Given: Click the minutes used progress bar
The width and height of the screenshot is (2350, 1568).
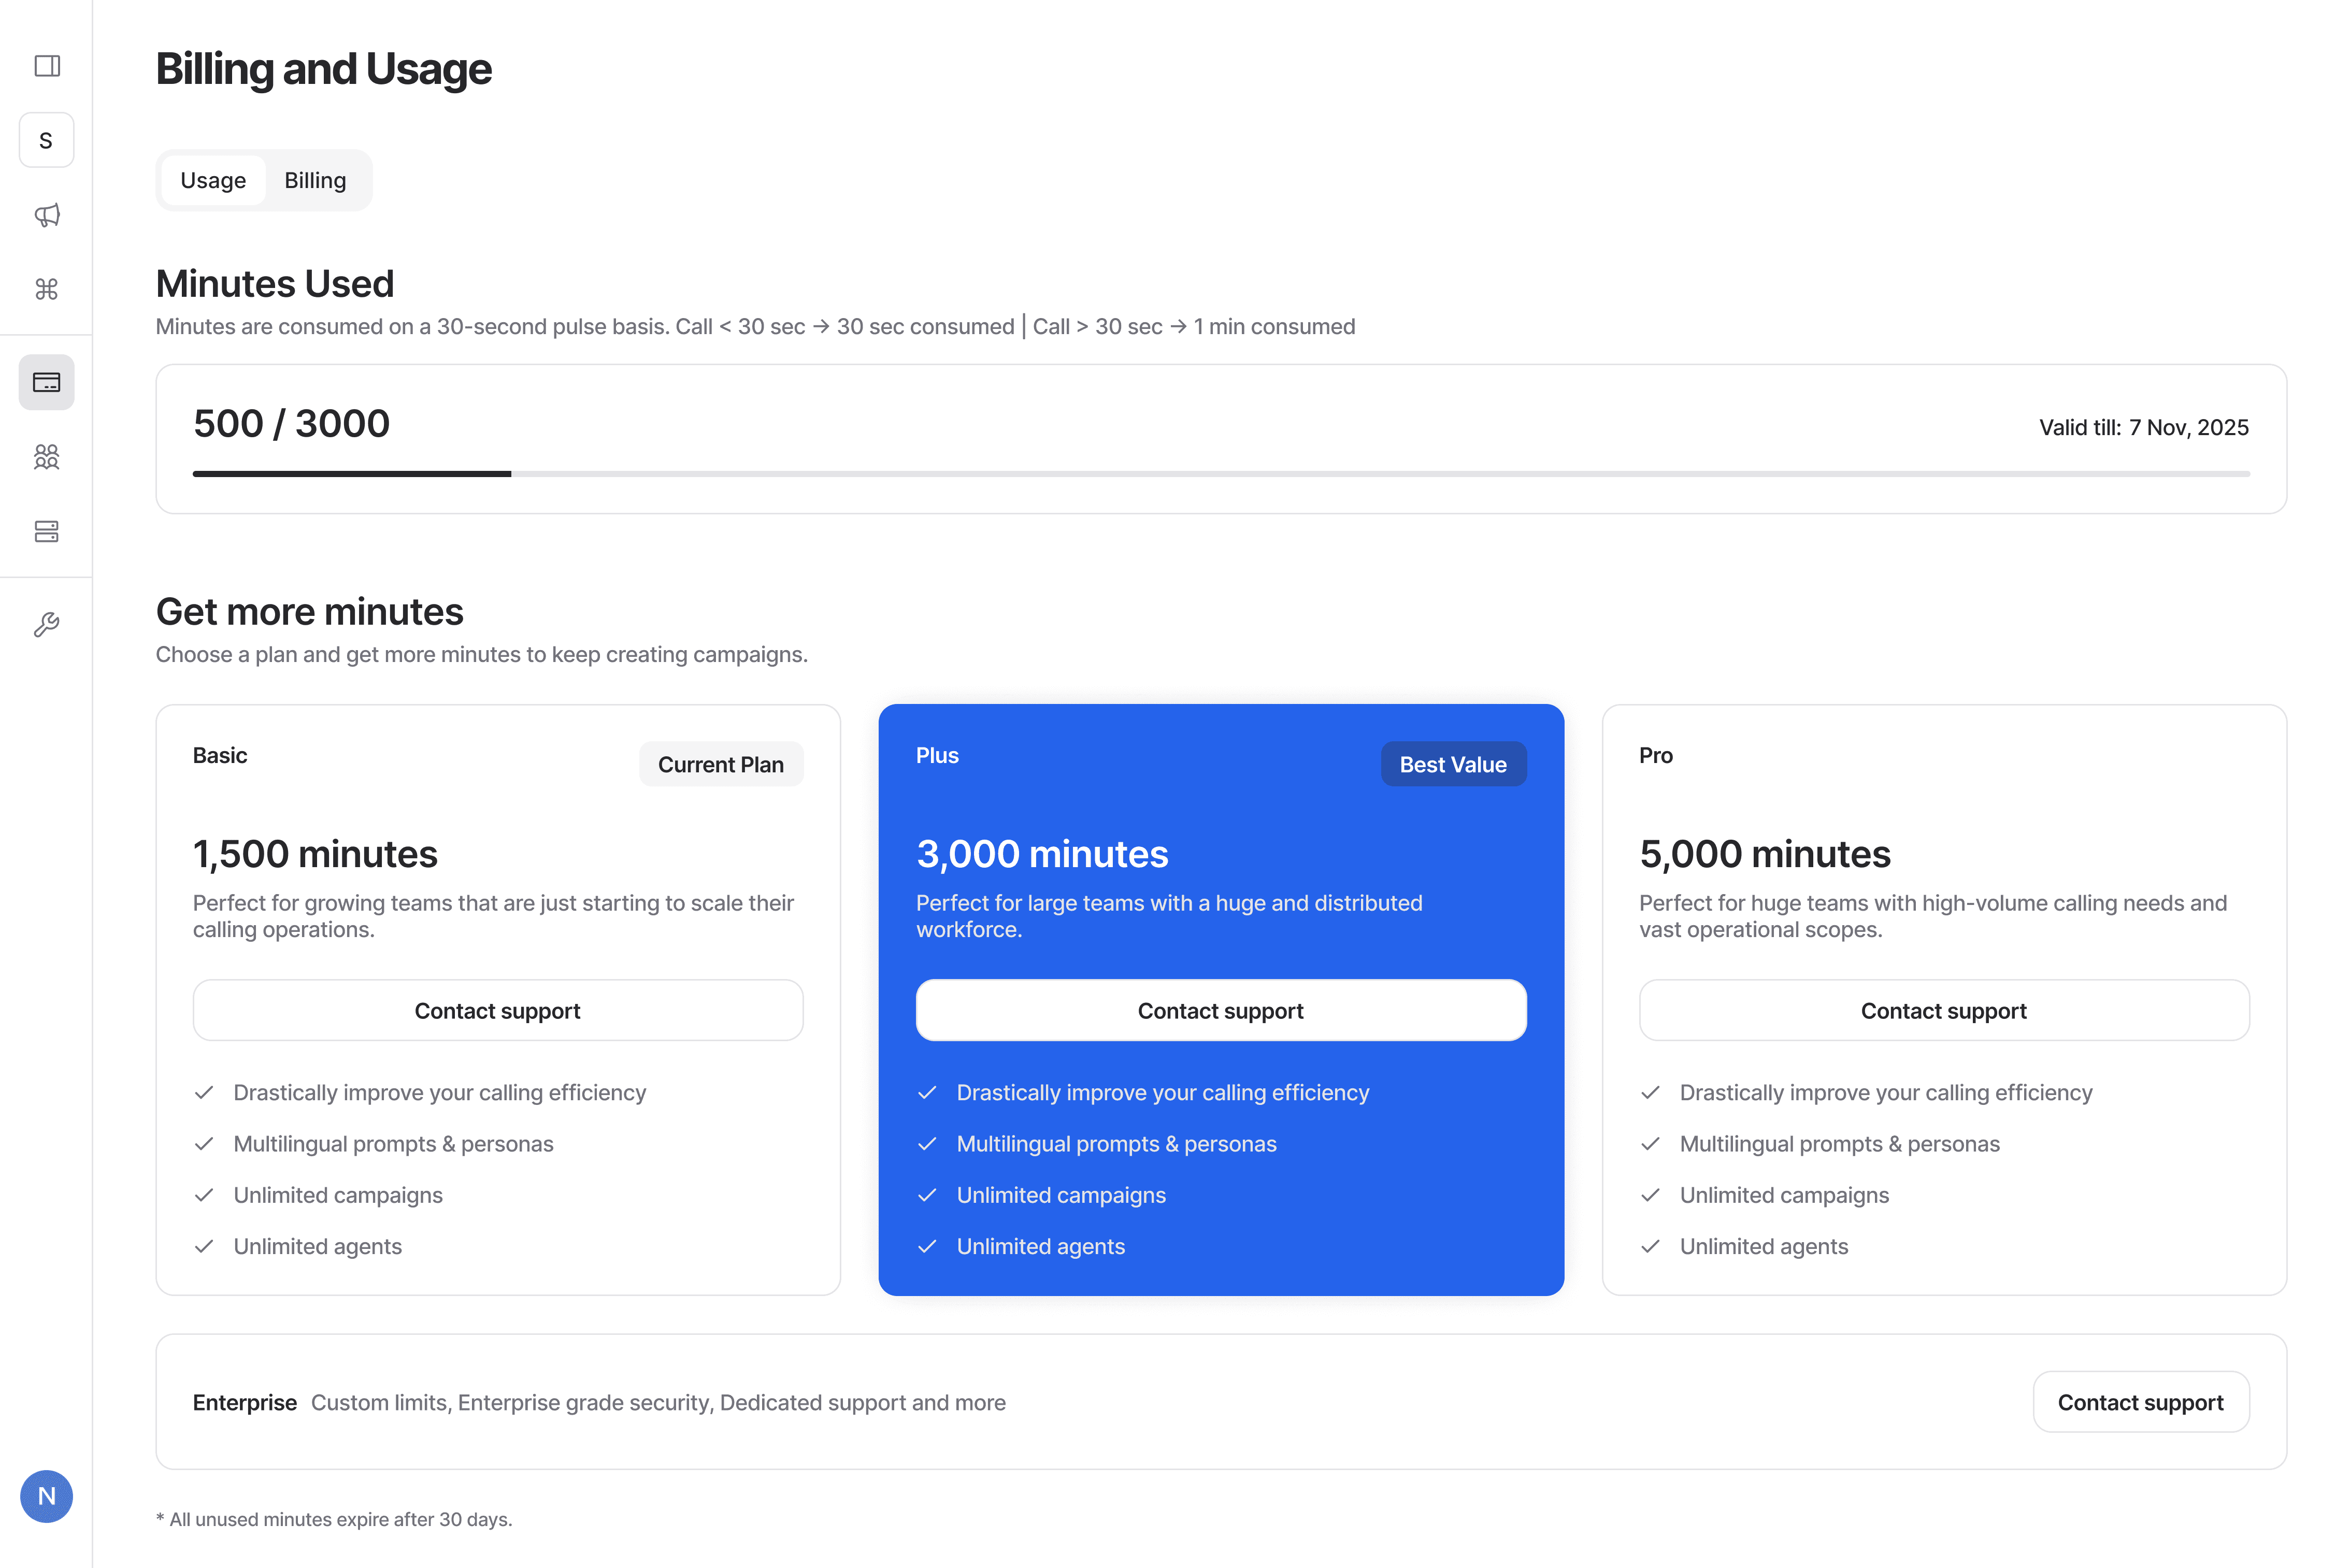Looking at the screenshot, I should pos(1221,474).
